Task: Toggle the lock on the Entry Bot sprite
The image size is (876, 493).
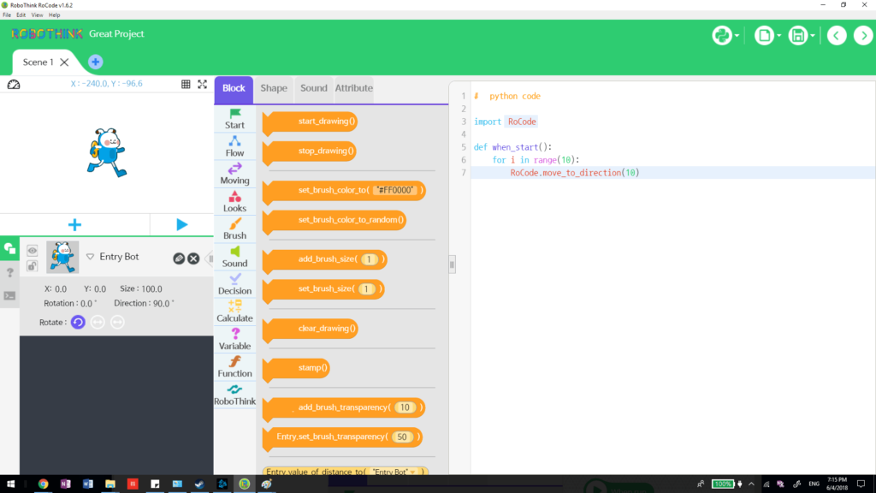Action: pyautogui.click(x=31, y=265)
